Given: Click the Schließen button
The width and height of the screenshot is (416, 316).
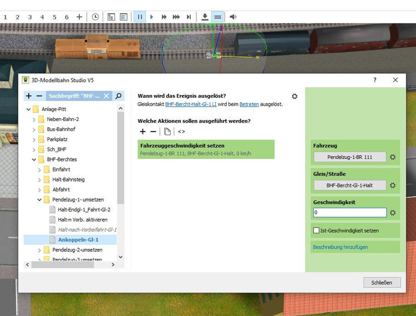Looking at the screenshot, I should [381, 283].
